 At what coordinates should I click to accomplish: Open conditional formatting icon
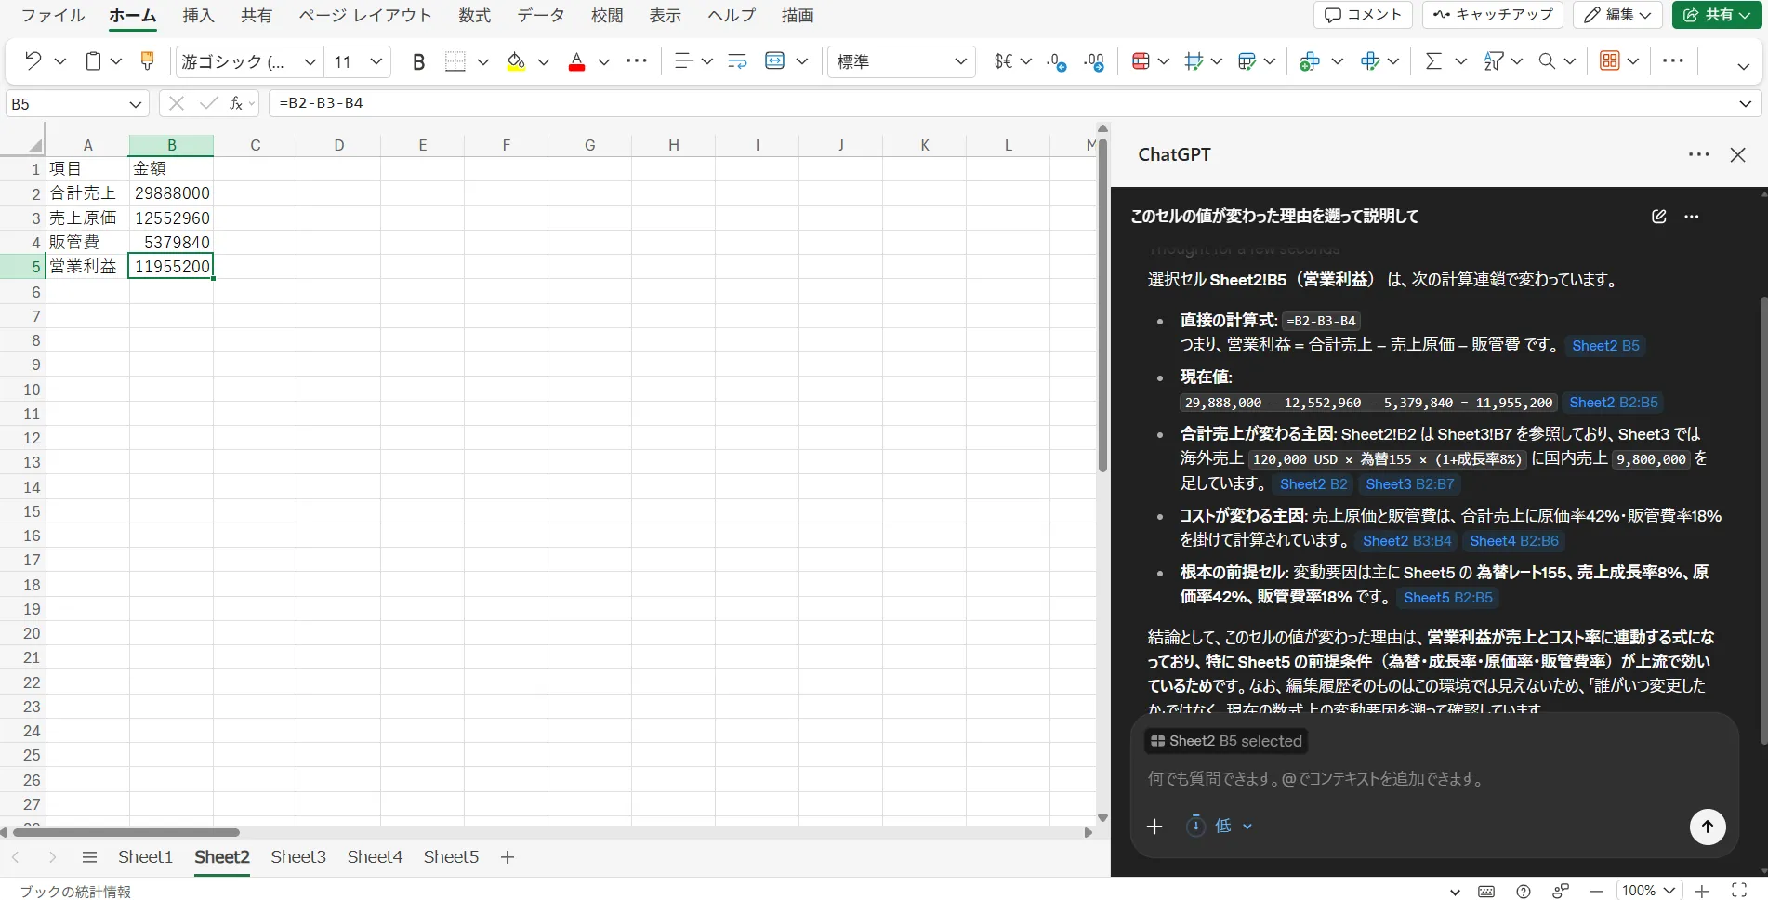tap(1141, 61)
